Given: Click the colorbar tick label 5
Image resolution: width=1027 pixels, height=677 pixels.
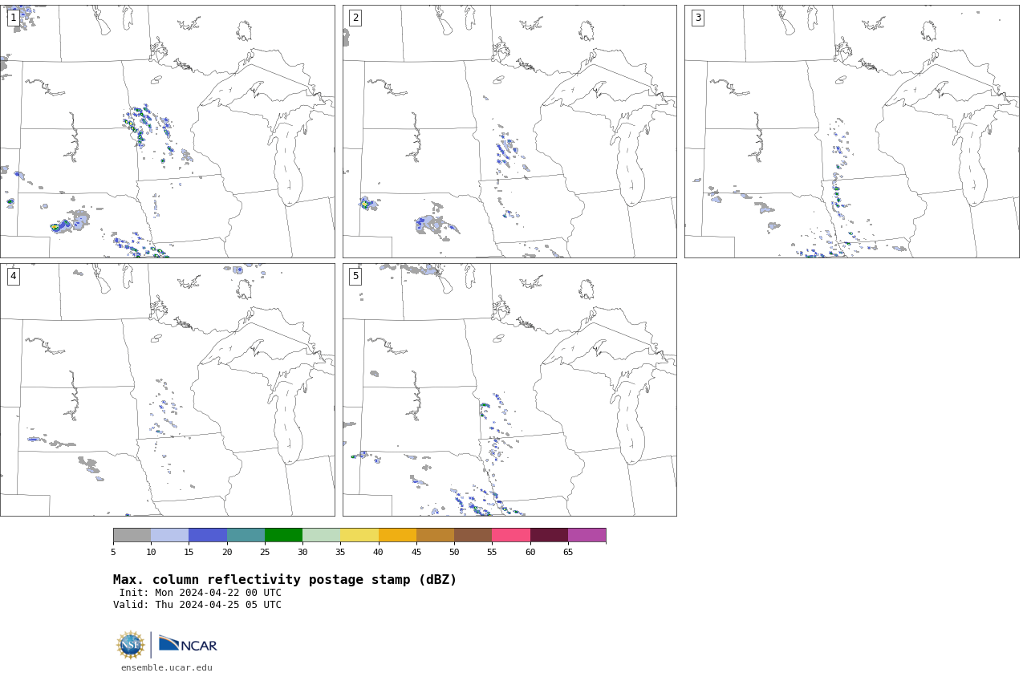Looking at the screenshot, I should pyautogui.click(x=113, y=552).
